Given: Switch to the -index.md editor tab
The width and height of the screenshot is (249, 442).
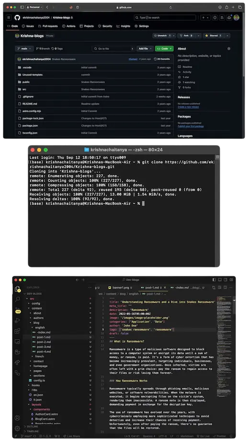Looking at the screenshot, I should point(187,288).
